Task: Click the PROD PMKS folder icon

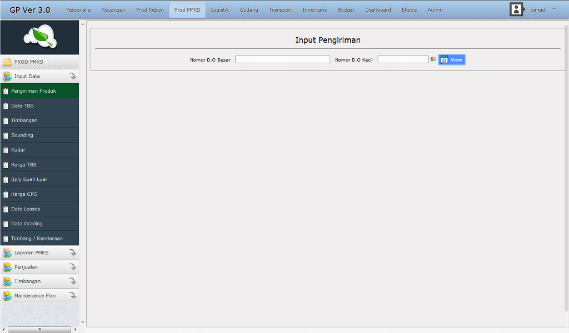Action: point(7,62)
